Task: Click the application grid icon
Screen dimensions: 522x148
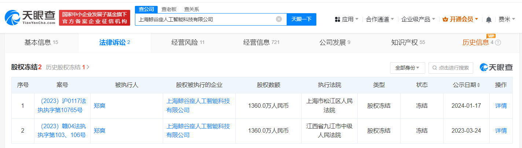Action: pos(338,19)
